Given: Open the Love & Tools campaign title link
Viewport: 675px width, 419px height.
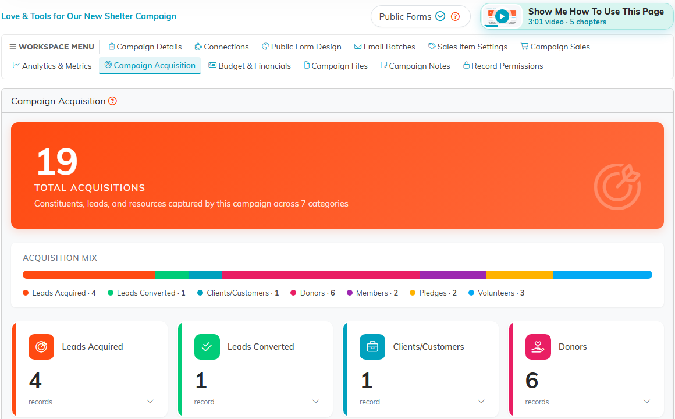Looking at the screenshot, I should pos(88,16).
